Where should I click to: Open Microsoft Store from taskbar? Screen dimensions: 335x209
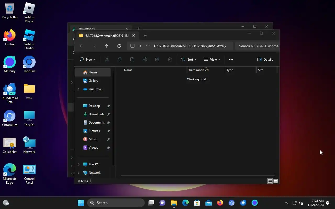tap(197, 203)
